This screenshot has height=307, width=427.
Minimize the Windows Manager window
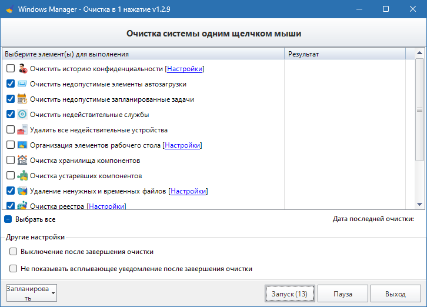359,9
